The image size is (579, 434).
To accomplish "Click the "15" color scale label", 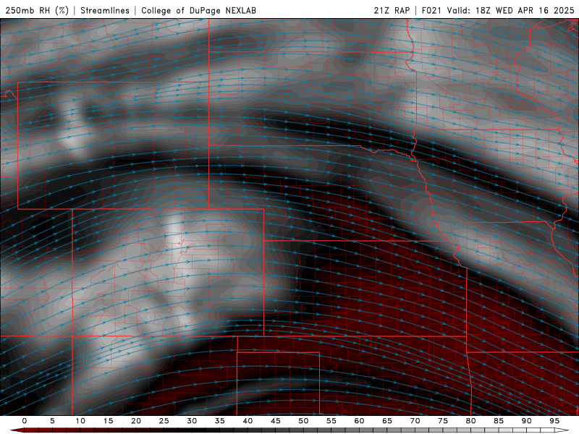I will (108, 421).
